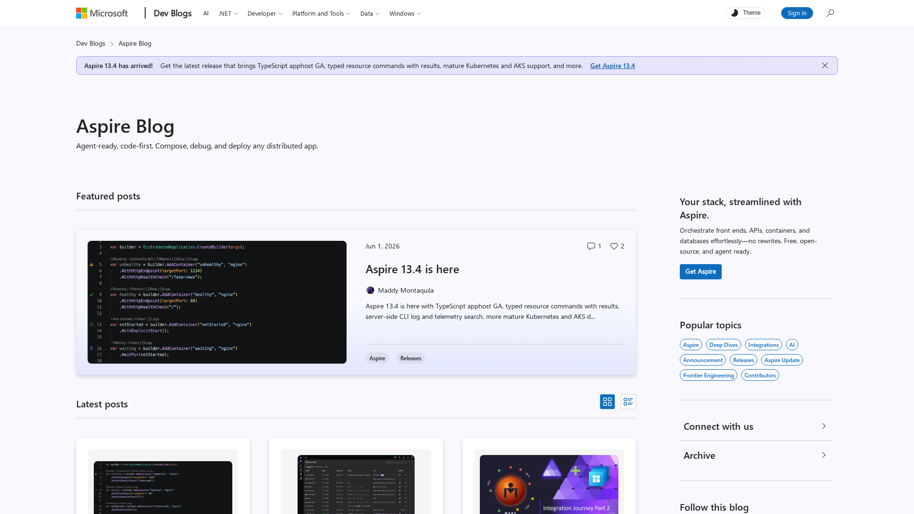Click the 'Follow this blog' heading
The width and height of the screenshot is (914, 514).
click(x=714, y=507)
